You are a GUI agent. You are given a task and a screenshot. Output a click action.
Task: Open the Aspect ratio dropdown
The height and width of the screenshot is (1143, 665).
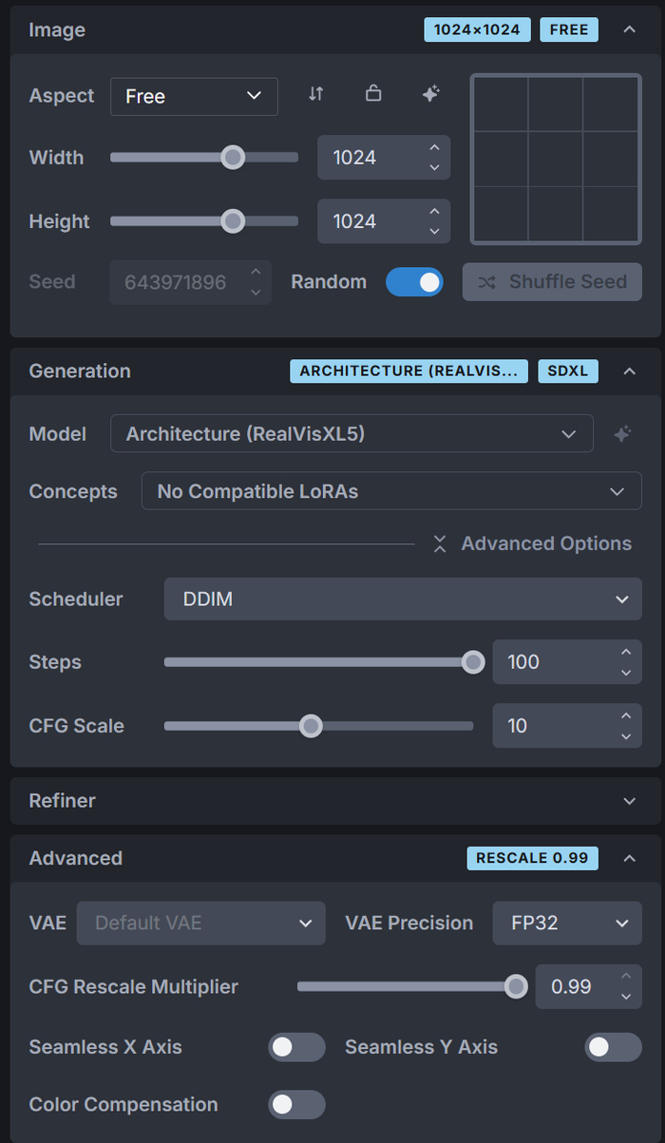pos(194,96)
